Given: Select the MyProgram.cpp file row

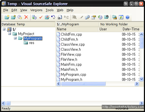Looking at the screenshot, I should pos(98,74).
